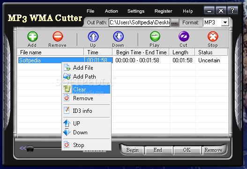The height and width of the screenshot is (169, 247).
Task: Click the 00:01:58 Length cell
Action: tap(182, 60)
